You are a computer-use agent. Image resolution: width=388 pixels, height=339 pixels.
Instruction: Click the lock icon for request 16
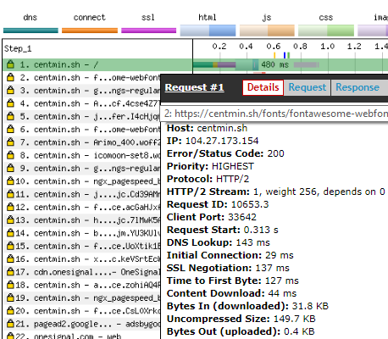[x=10, y=259]
